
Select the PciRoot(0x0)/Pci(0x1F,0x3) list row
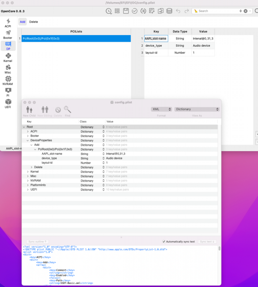point(76,39)
